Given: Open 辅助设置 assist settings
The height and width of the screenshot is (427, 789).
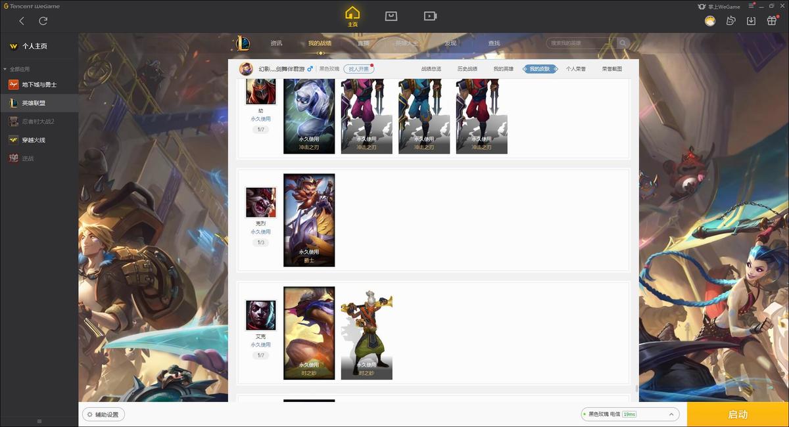Looking at the screenshot, I should [x=104, y=415].
